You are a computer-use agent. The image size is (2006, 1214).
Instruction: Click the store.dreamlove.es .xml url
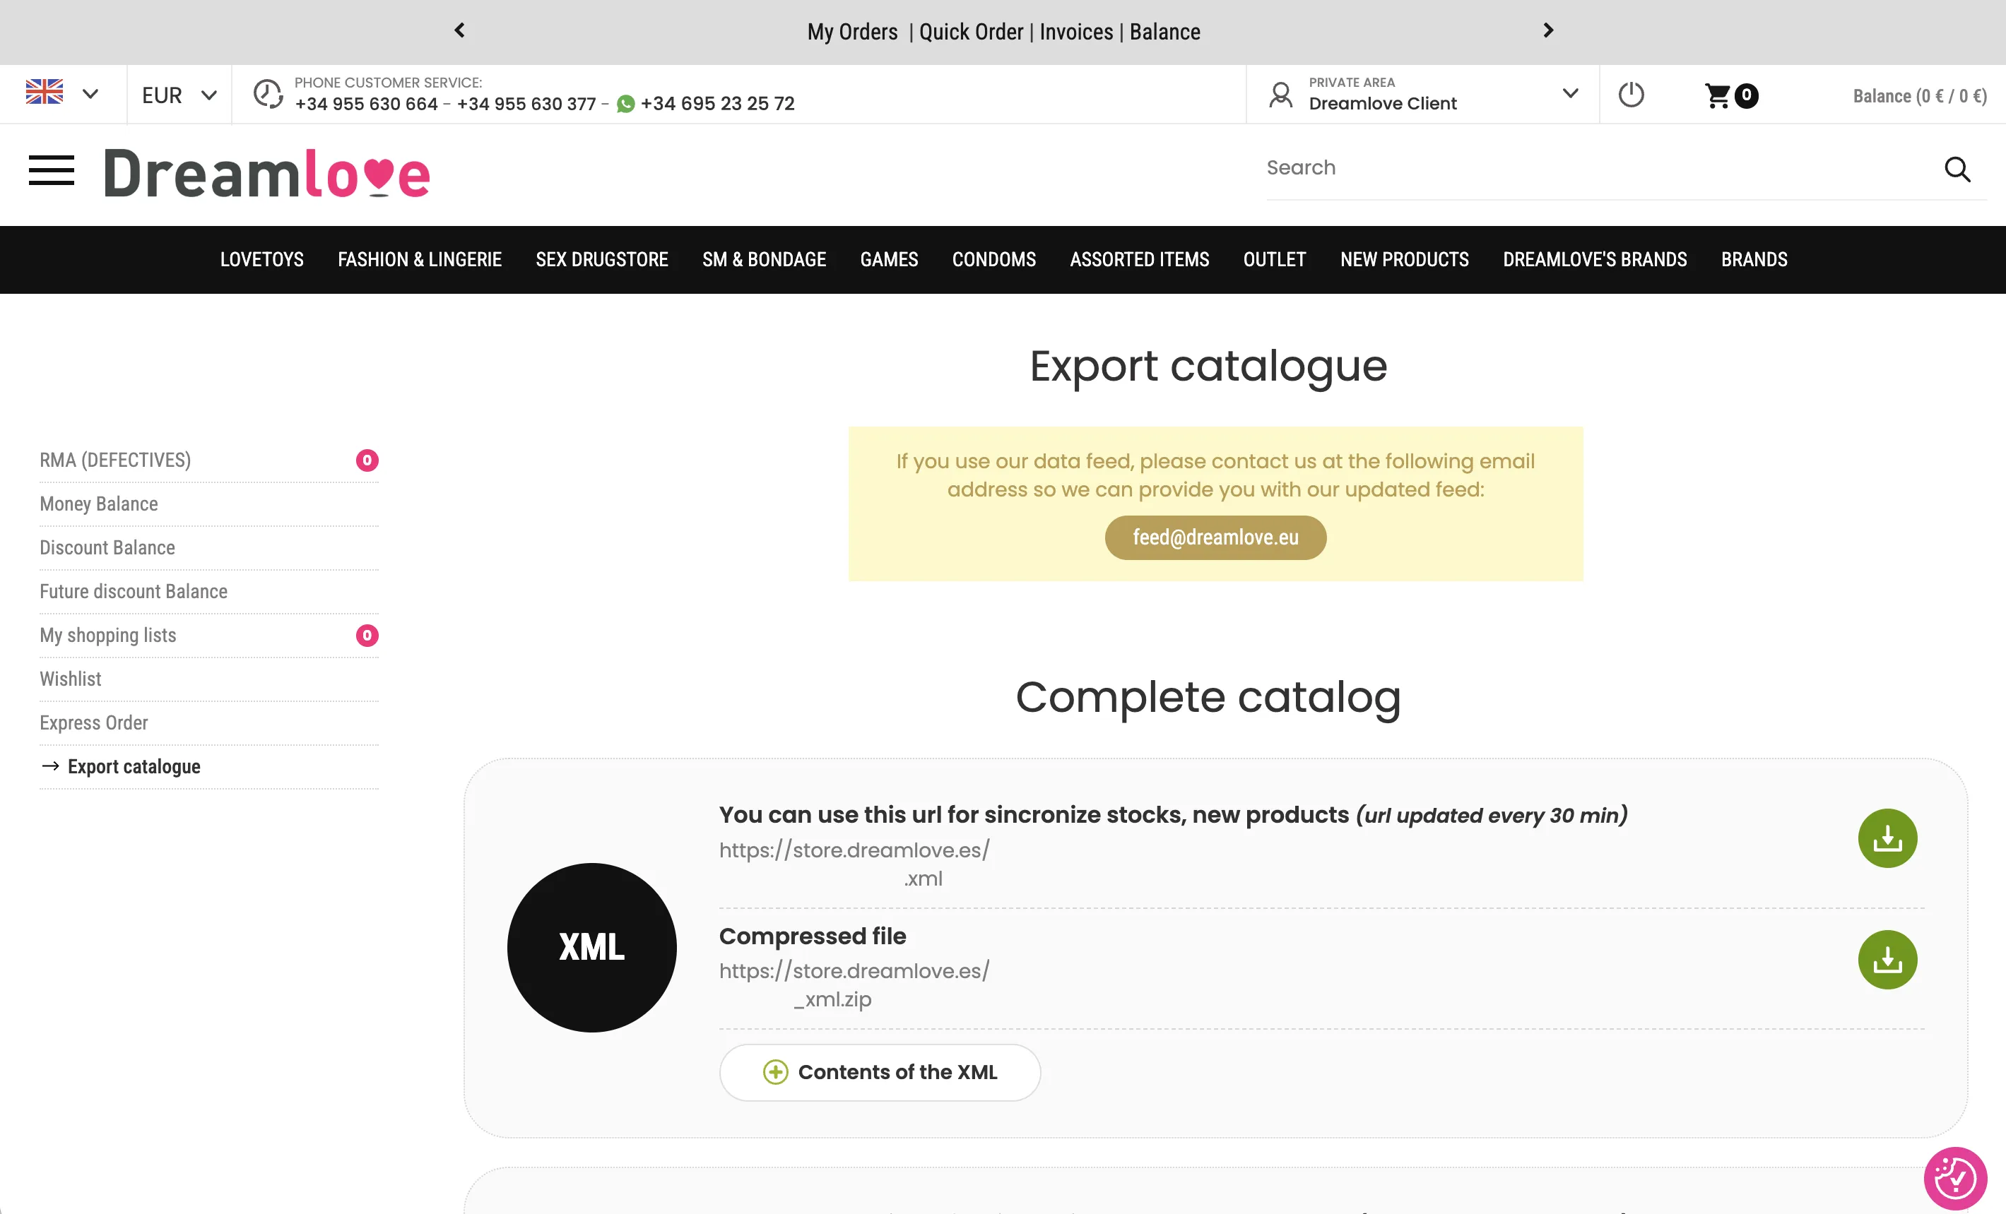click(854, 864)
